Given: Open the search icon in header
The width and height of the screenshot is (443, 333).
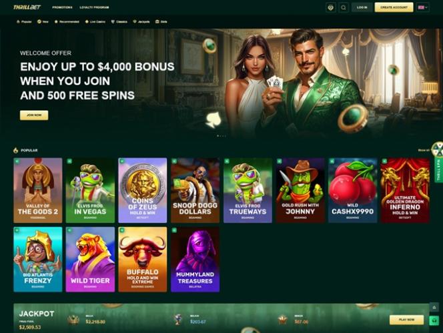Looking at the screenshot, I should (x=344, y=7).
